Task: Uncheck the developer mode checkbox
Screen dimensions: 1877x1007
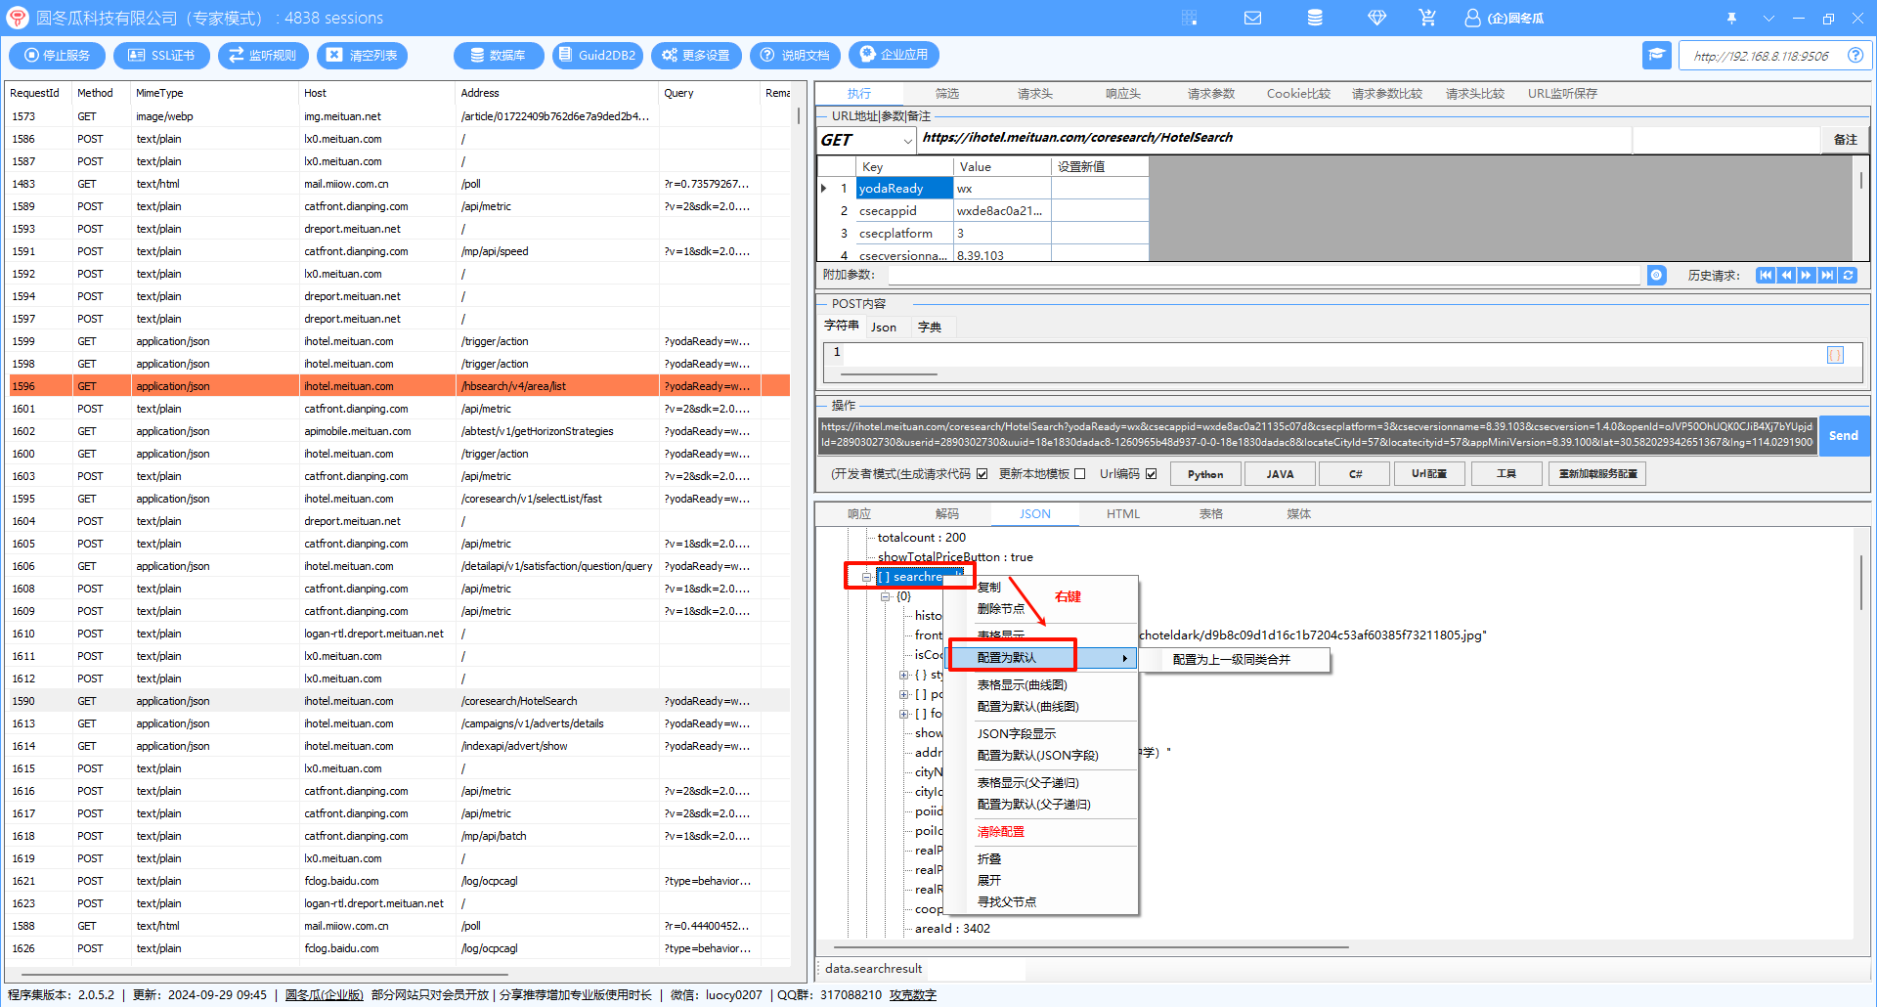Action: 982,474
